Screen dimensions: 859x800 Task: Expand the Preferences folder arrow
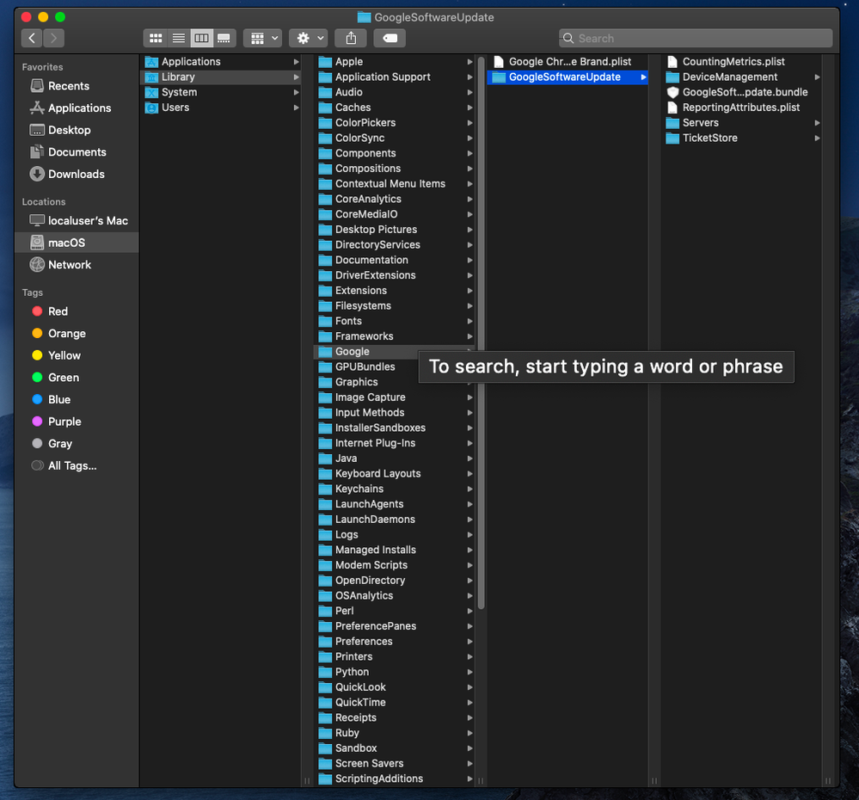[470, 641]
